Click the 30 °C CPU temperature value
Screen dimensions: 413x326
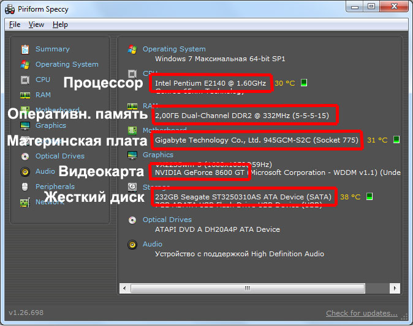pyautogui.click(x=285, y=83)
